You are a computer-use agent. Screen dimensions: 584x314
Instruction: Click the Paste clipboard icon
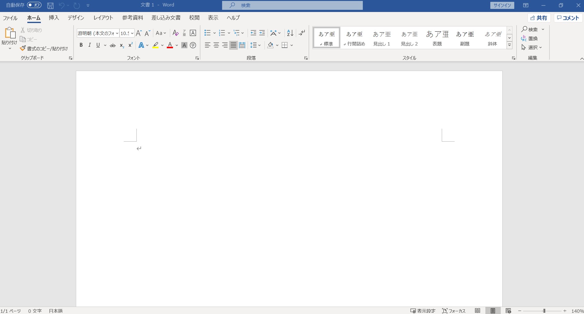(10, 33)
